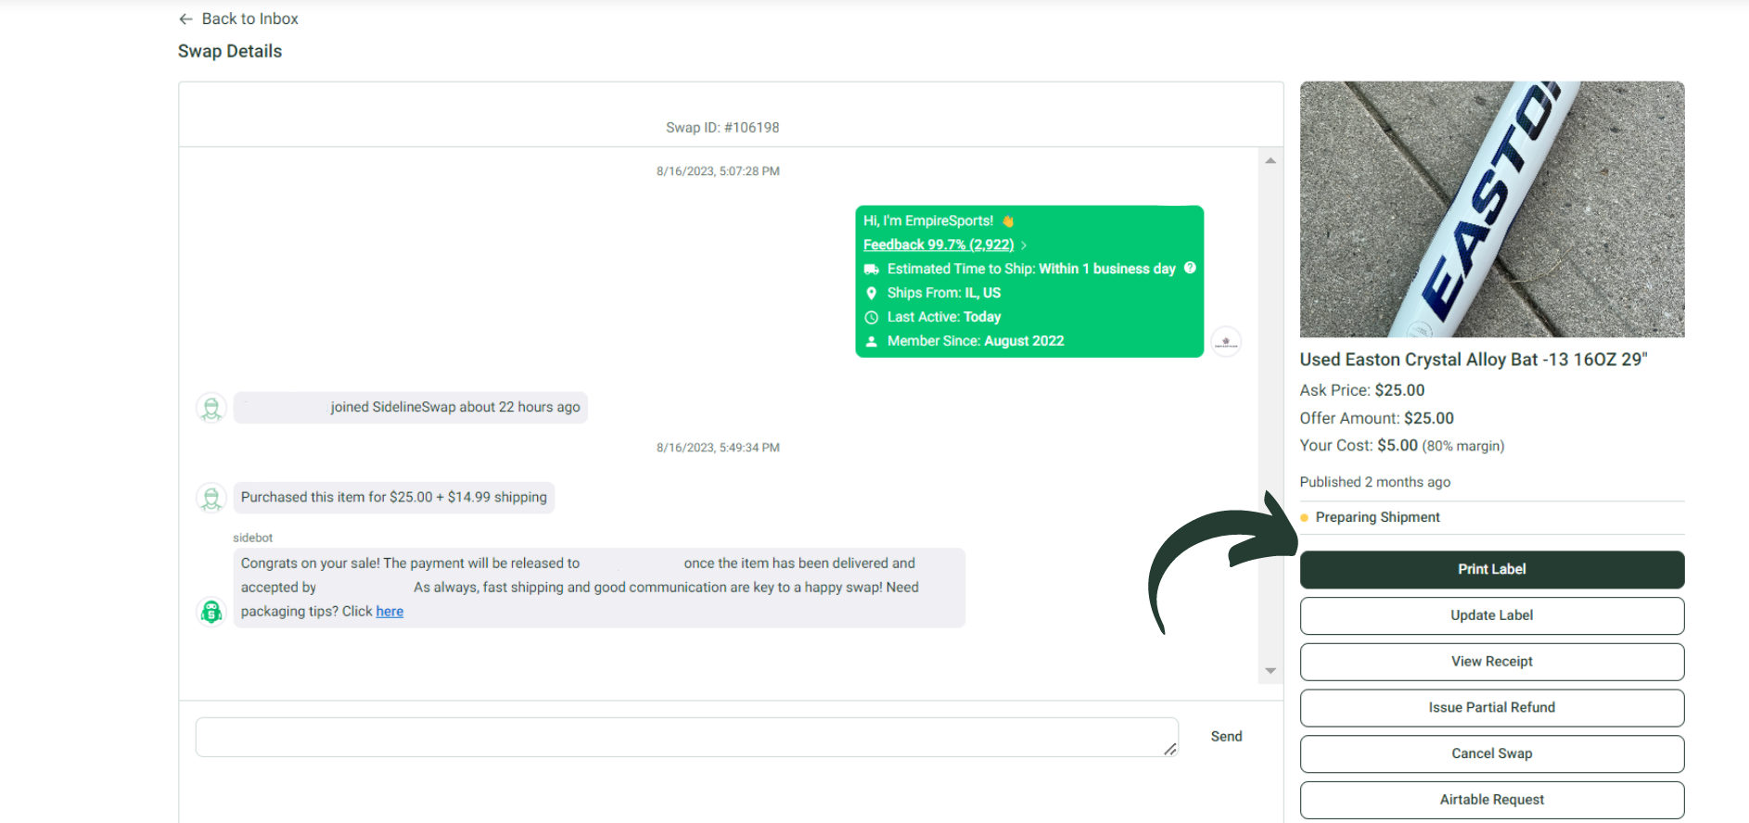Click the help question mark after ship time
Viewport: 1749px width, 823px height.
click(x=1190, y=268)
